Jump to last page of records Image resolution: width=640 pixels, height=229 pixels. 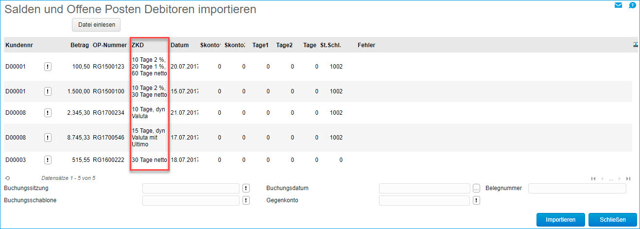628,178
